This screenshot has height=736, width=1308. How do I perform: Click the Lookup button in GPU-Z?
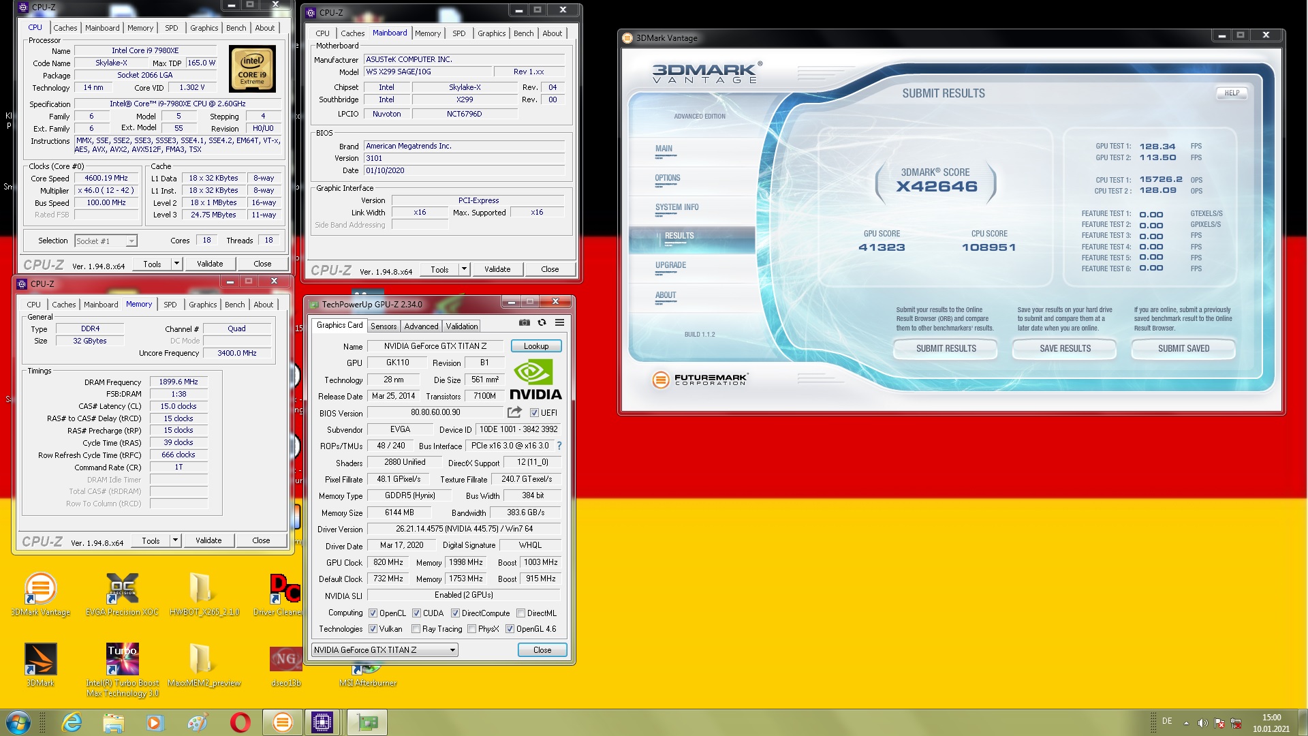coord(536,346)
